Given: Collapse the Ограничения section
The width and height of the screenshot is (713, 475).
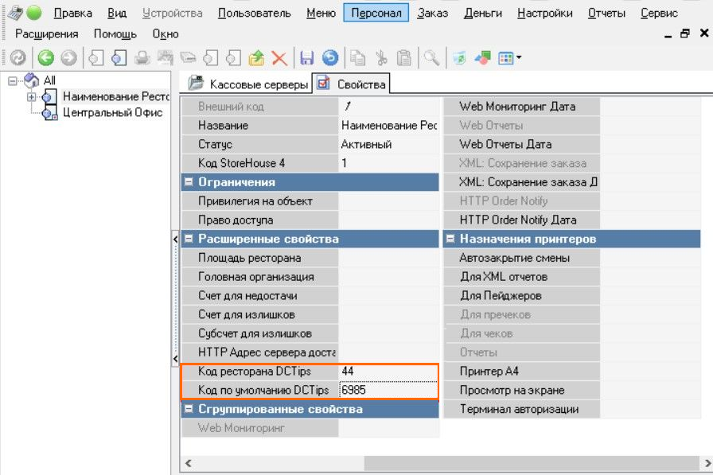Looking at the screenshot, I should tap(189, 182).
